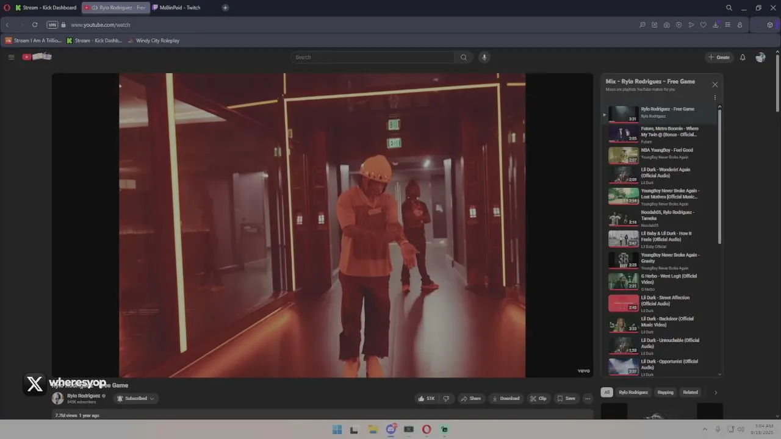Select the Rylo Rodriguez YouTube tab
The image size is (781, 439).
[x=116, y=8]
